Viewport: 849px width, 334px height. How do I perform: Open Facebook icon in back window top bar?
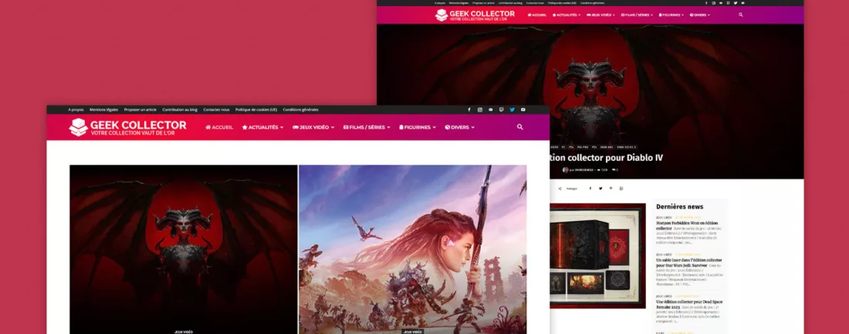[x=706, y=3]
